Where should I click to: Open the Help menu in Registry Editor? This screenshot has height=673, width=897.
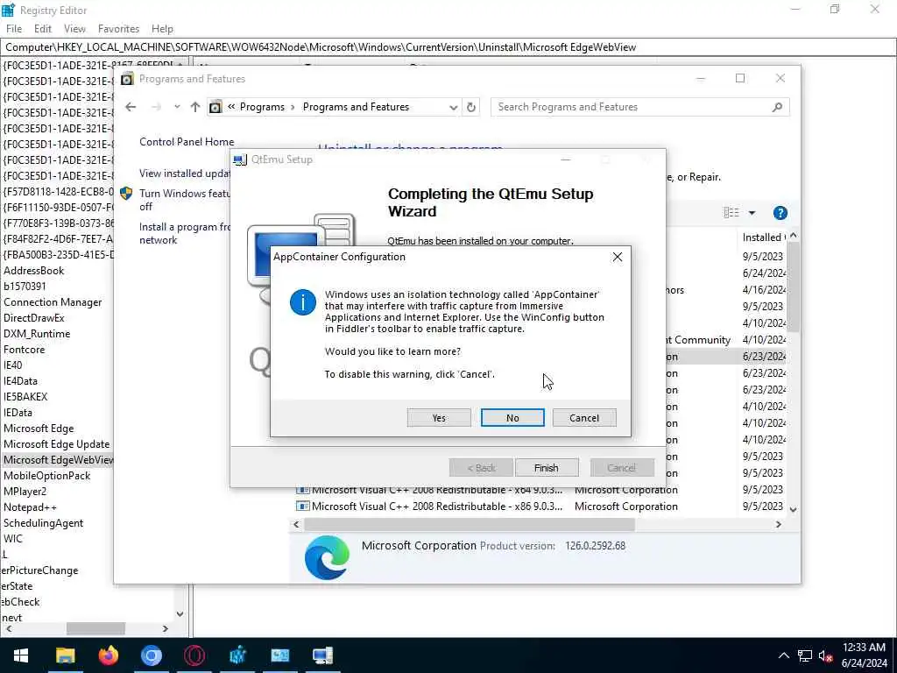coord(162,29)
